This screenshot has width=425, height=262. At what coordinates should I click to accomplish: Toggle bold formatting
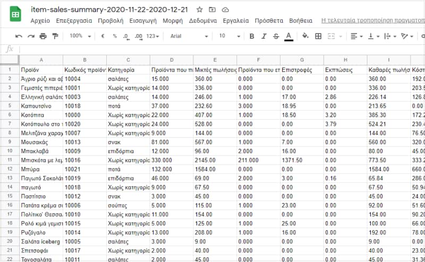[x=252, y=36]
